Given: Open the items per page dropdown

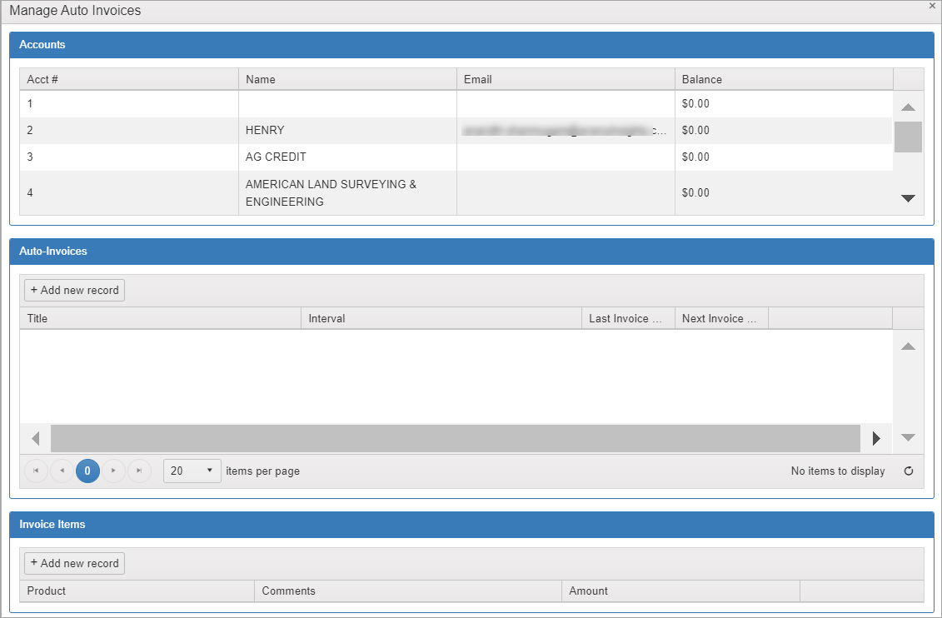Looking at the screenshot, I should [192, 471].
